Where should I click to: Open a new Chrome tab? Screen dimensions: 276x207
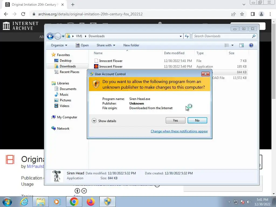pyautogui.click(x=73, y=5)
